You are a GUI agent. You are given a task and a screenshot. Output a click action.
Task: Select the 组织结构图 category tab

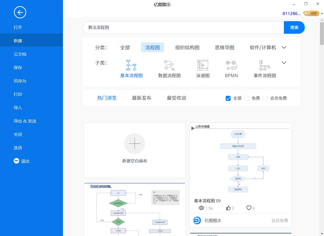click(x=187, y=47)
